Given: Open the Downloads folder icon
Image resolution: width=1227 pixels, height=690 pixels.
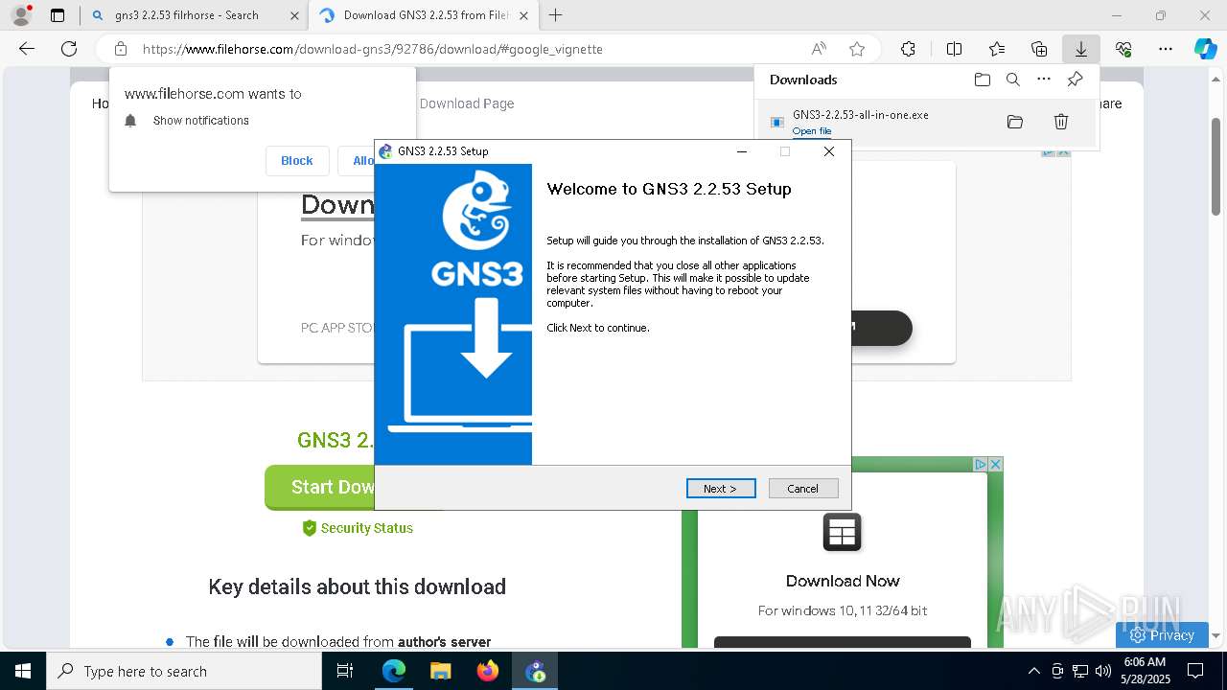Looking at the screenshot, I should coord(983,80).
